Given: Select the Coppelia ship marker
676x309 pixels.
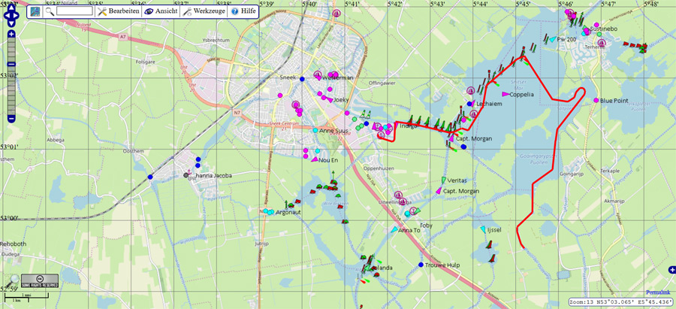Looking at the screenshot, I should tap(505, 95).
